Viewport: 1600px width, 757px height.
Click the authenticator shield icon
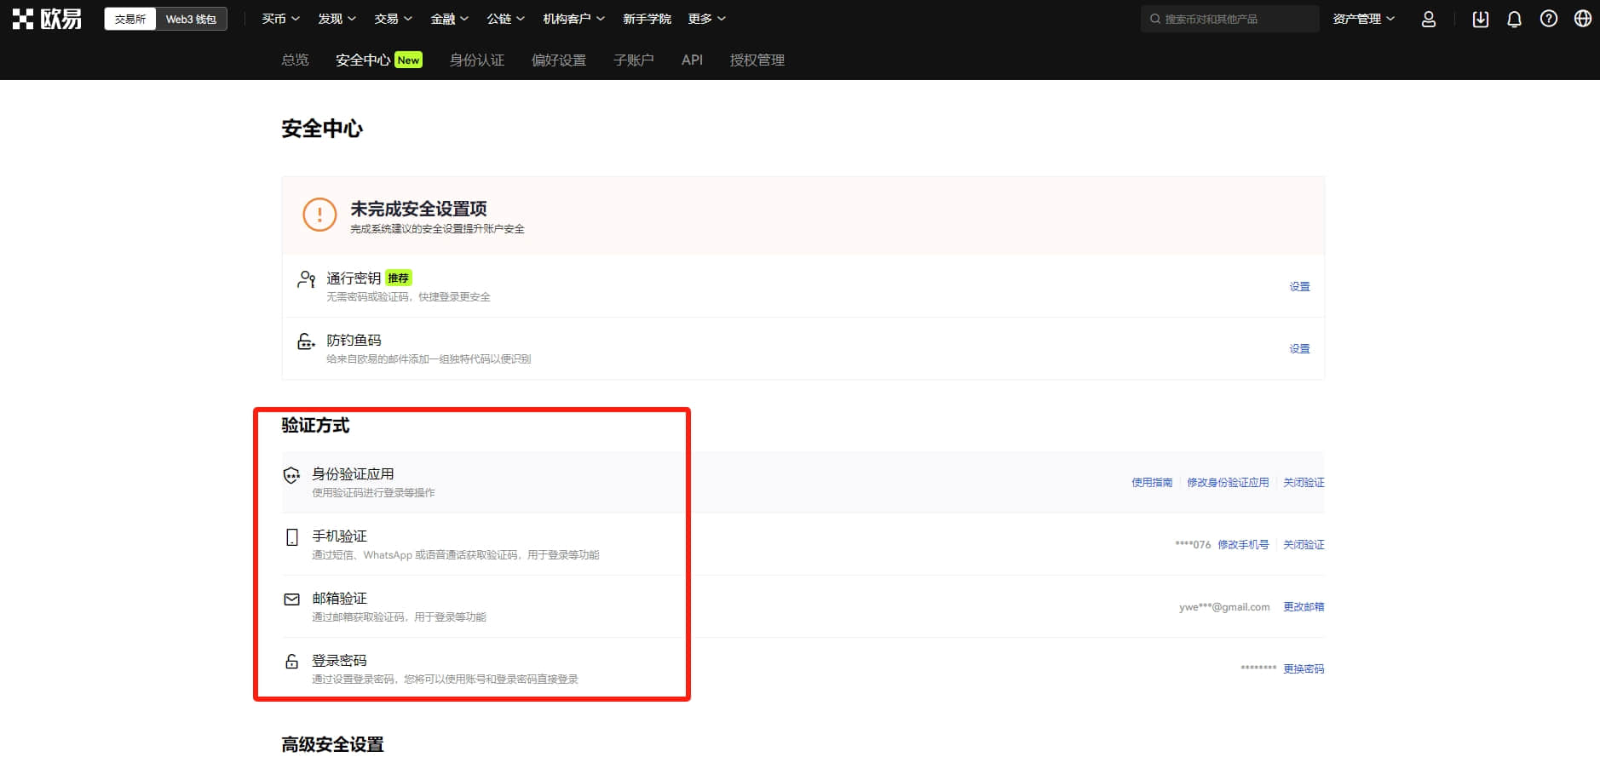(x=291, y=475)
